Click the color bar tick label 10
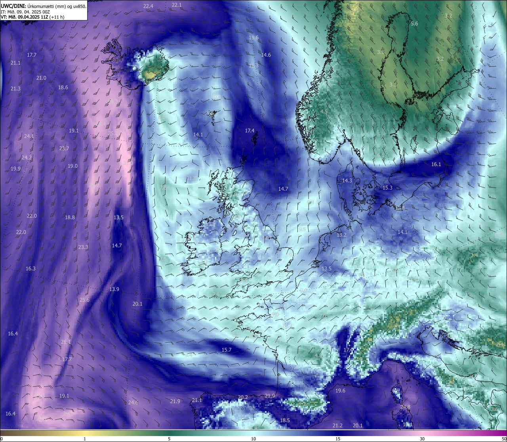 (253, 439)
